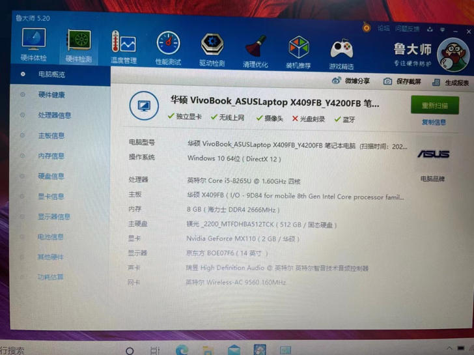Click the 8 GB DDR4 2666MHz memory value
This screenshot has height=355, width=474.
tap(233, 210)
